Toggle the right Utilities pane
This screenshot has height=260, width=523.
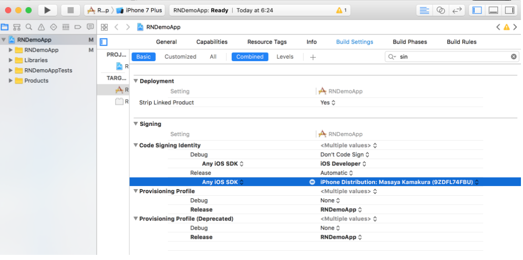(x=509, y=10)
